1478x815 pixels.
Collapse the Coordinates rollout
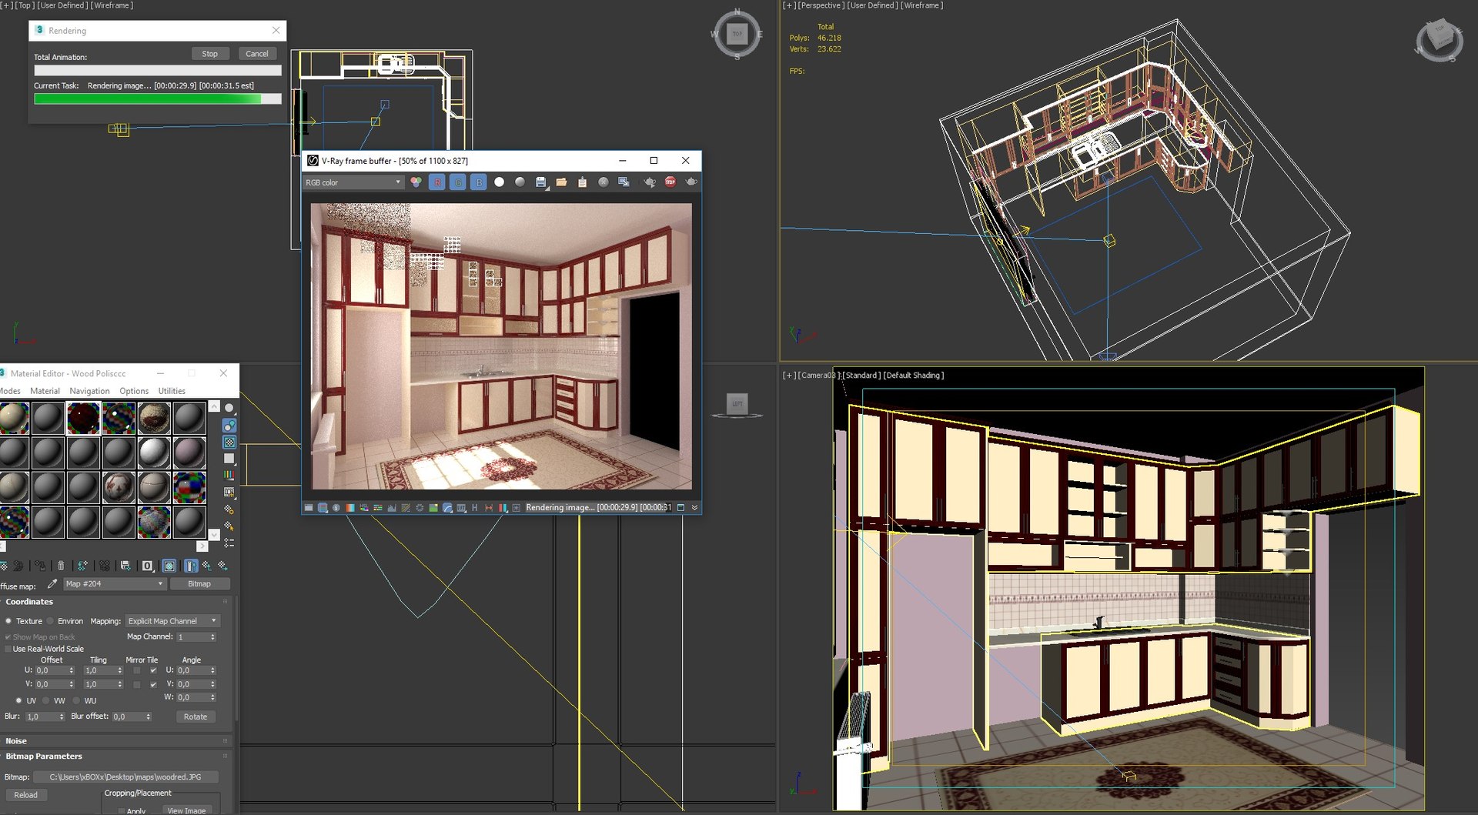point(115,602)
